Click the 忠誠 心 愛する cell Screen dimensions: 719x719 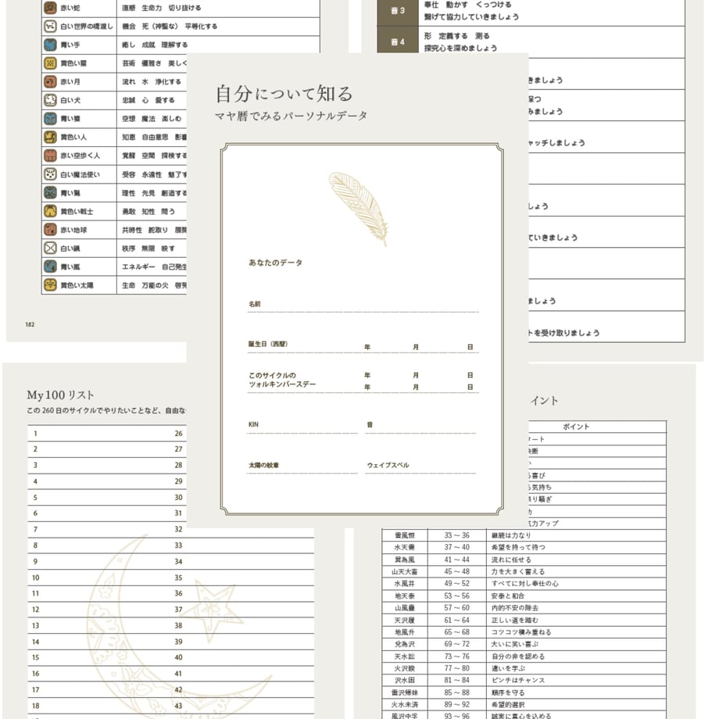click(152, 100)
